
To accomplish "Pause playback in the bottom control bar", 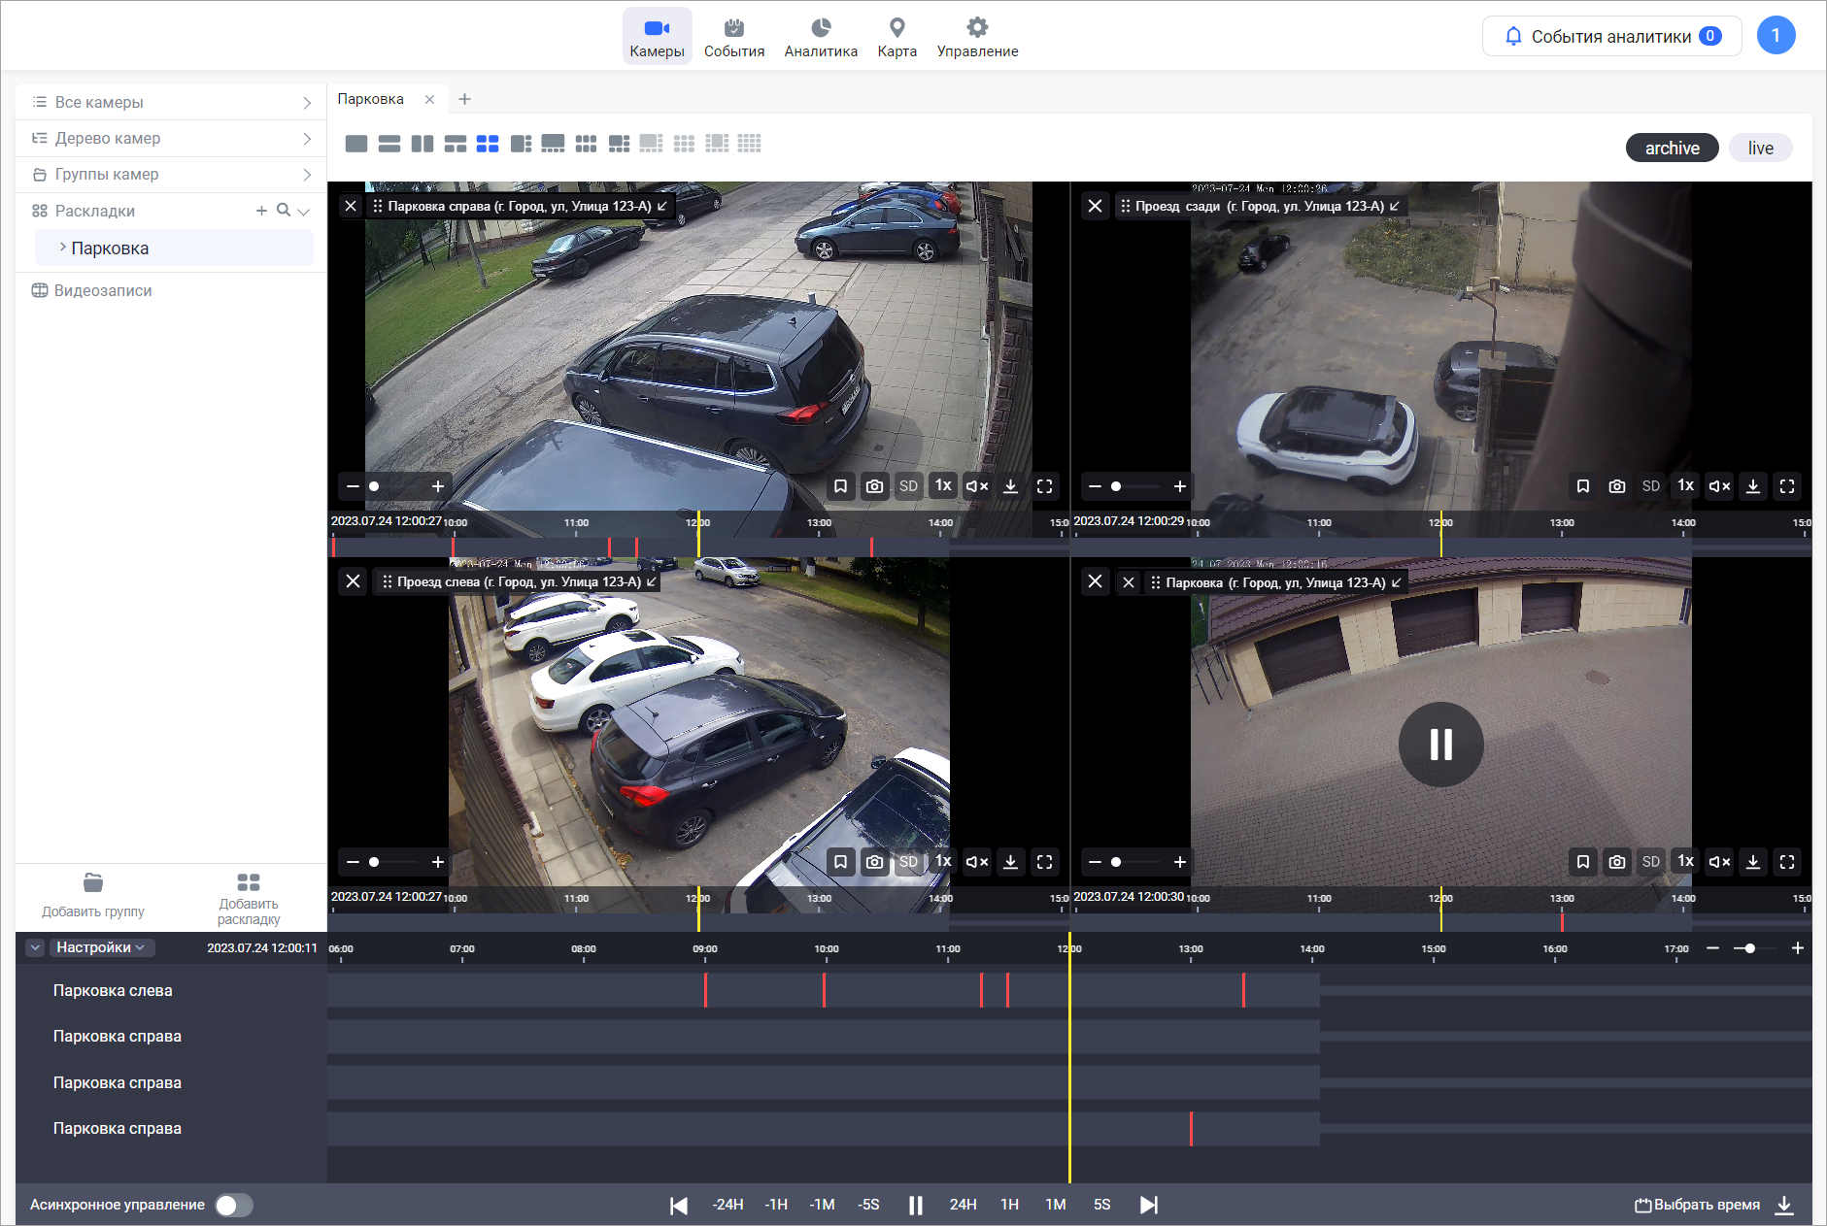I will [915, 1205].
